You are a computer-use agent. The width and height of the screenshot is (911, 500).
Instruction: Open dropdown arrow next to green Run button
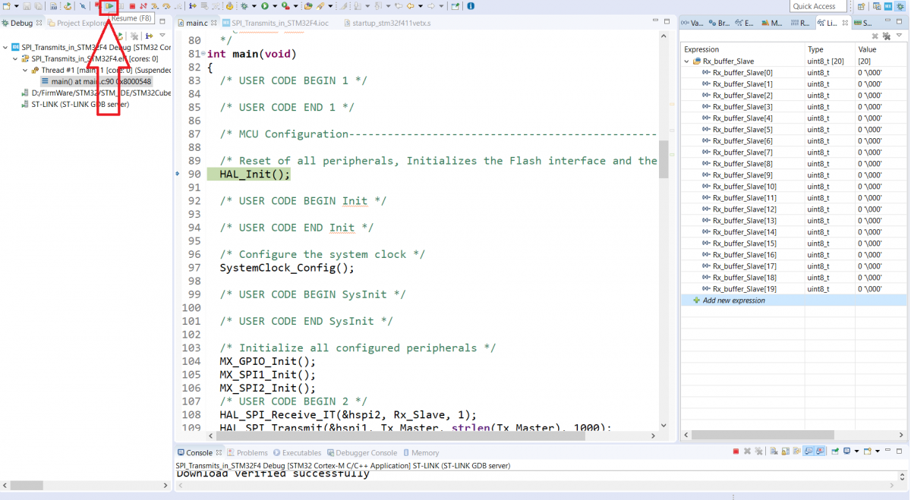[x=274, y=6]
